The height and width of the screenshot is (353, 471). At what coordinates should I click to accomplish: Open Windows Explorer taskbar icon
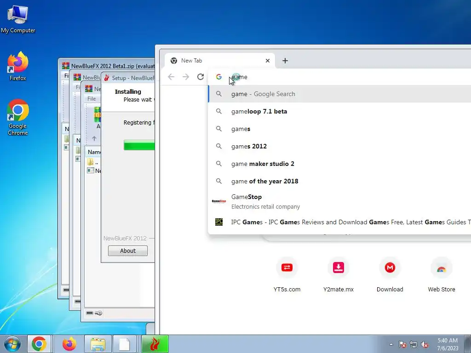(98, 344)
